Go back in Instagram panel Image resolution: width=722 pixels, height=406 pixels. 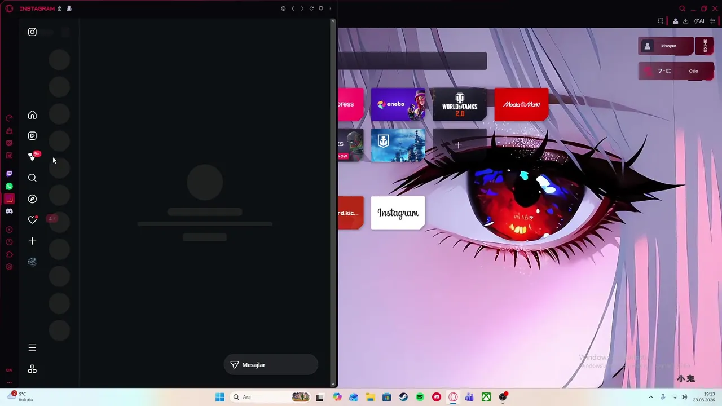click(293, 8)
